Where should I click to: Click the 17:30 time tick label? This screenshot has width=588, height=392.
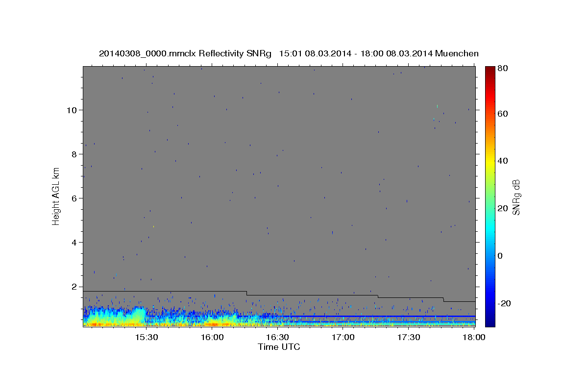[x=408, y=338]
